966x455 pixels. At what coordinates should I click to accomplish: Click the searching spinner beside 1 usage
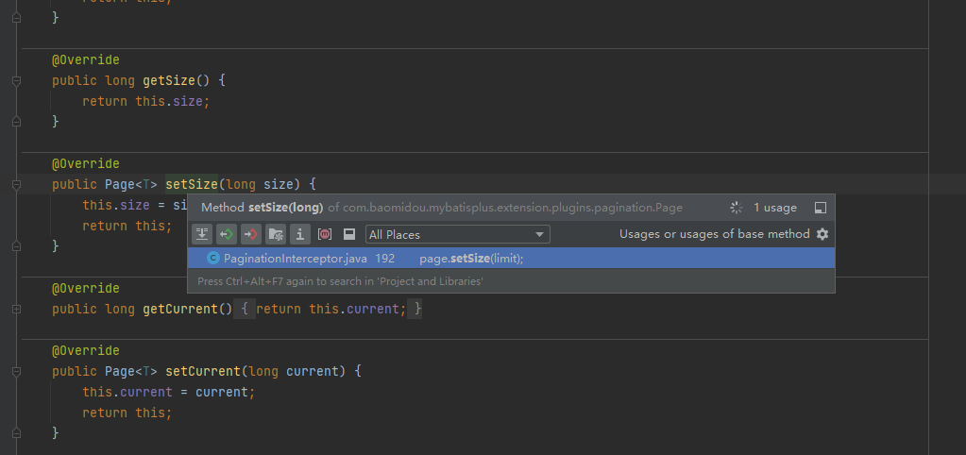[x=737, y=208]
